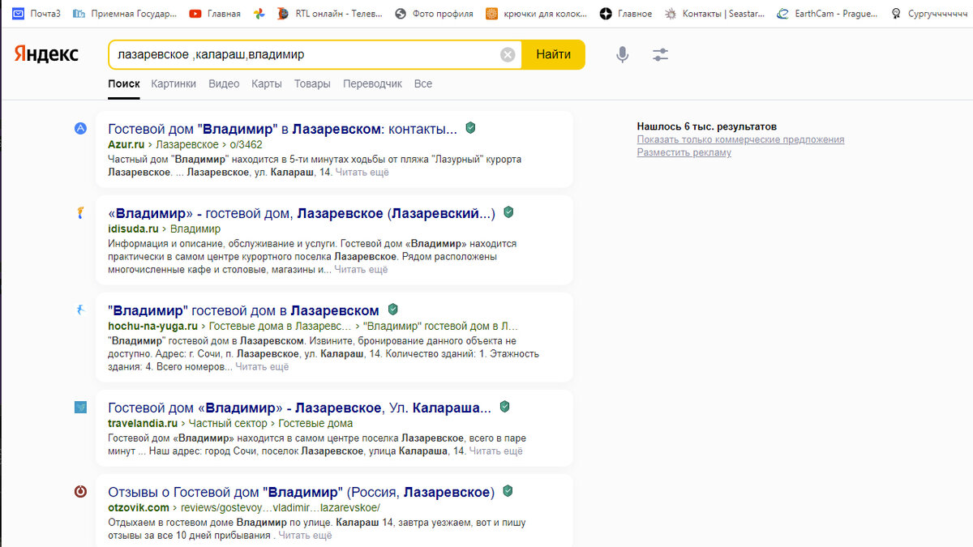
Task: Open the Приемная Государ... bookmark
Action: 124,14
